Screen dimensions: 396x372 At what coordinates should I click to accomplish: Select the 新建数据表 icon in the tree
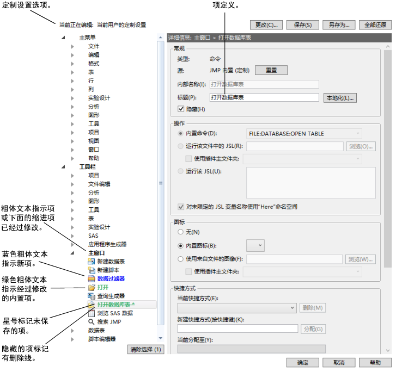click(x=91, y=262)
